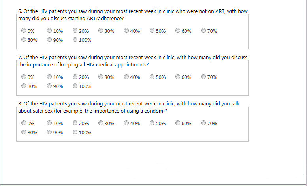Choose 80% for question 6 on starting ART
This screenshot has width=307, height=186.
tap(24, 40)
